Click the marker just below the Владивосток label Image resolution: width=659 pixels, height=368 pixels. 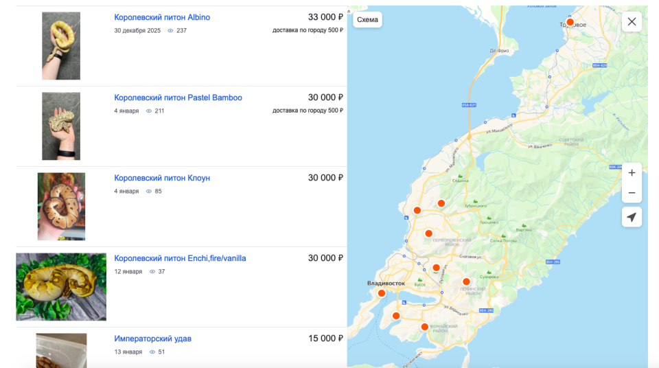[x=382, y=294]
